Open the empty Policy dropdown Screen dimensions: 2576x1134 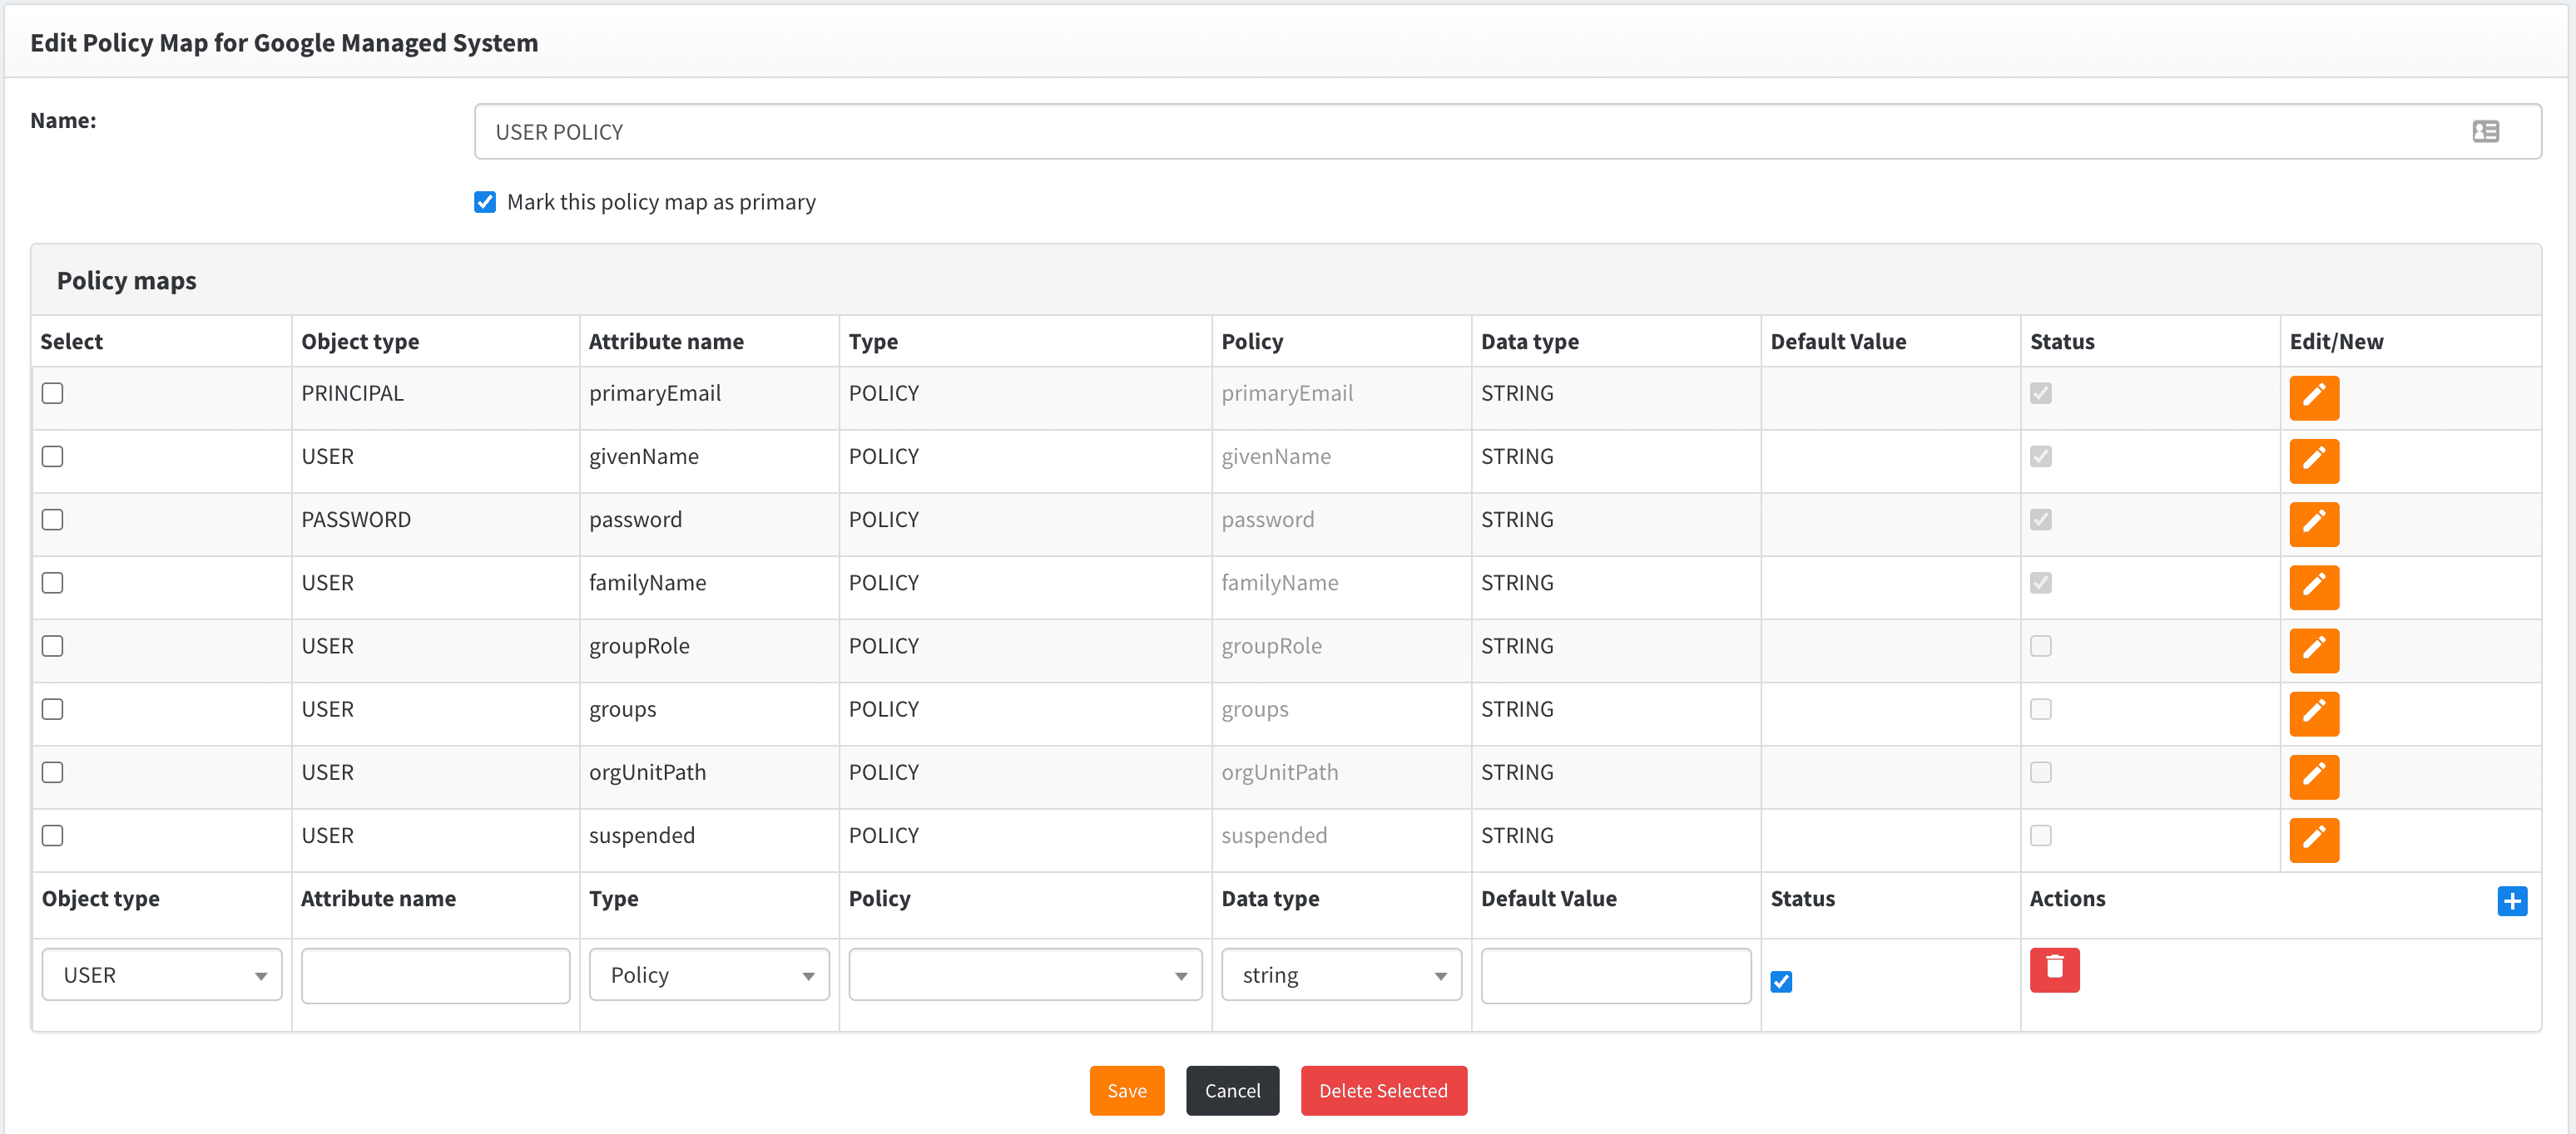pyautogui.click(x=1024, y=974)
